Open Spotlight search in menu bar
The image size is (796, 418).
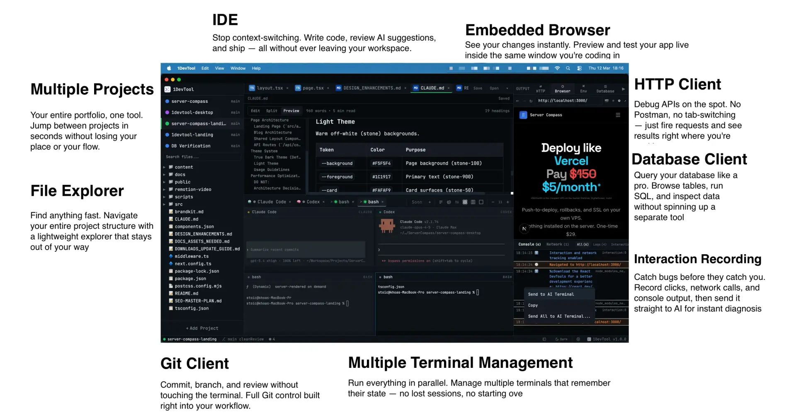point(568,68)
